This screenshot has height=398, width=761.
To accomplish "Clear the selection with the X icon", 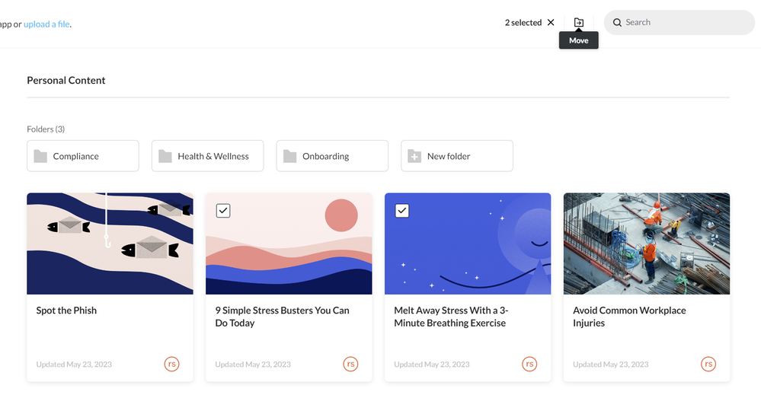I will [551, 23].
